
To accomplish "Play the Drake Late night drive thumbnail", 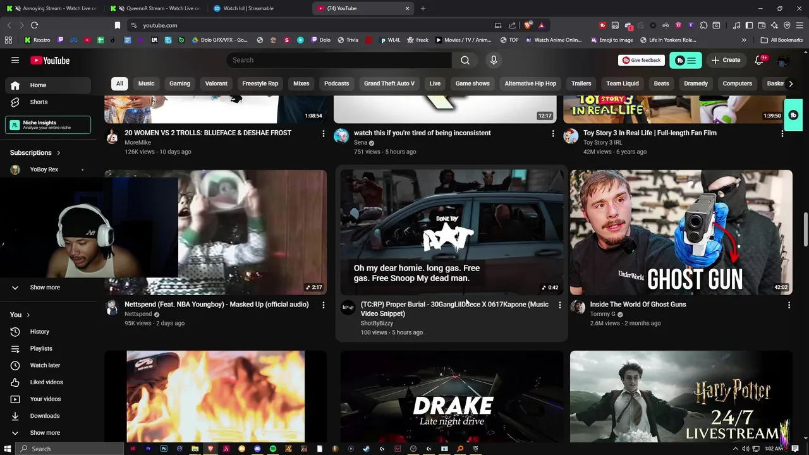I will (x=451, y=397).
